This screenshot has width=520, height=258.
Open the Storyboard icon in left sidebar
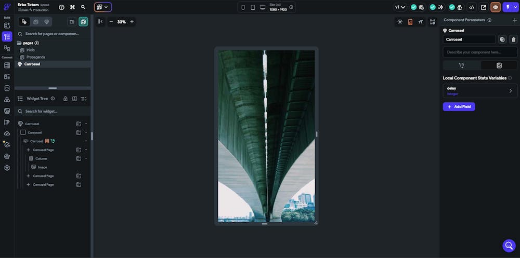7,48
